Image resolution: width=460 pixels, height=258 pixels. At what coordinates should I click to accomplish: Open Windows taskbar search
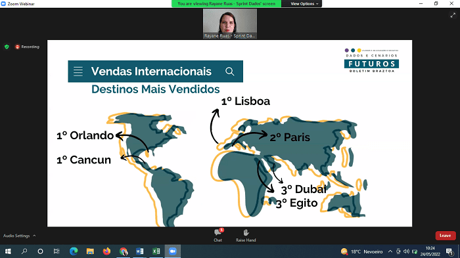[x=24, y=251]
